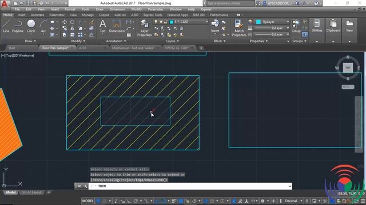Expand the Modify panel
This screenshot has width=366, height=205.
click(x=78, y=41)
